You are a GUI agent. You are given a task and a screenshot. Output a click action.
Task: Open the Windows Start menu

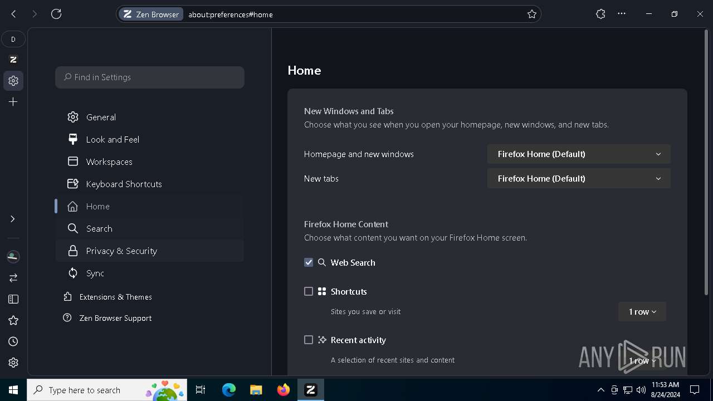[x=13, y=390]
